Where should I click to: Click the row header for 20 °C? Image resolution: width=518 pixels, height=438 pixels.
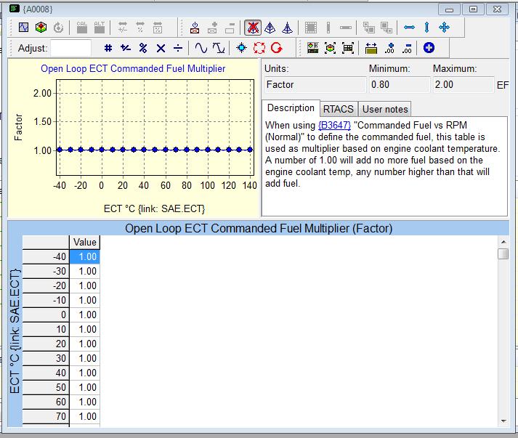point(46,344)
